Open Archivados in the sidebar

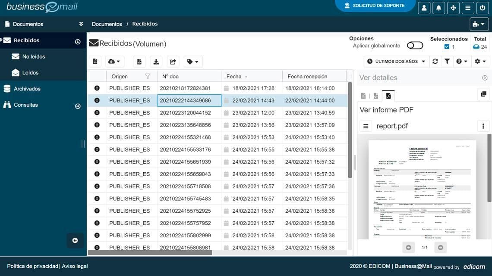[x=27, y=89]
